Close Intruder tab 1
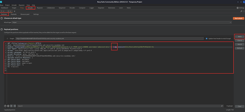The width and height of the screenshot is (245, 112). [3, 11]
